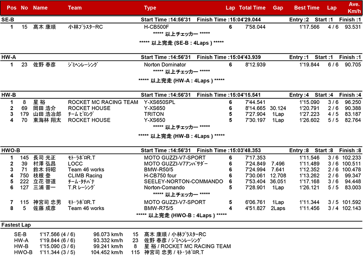Click team 'CLIMB Racing'

point(85,176)
